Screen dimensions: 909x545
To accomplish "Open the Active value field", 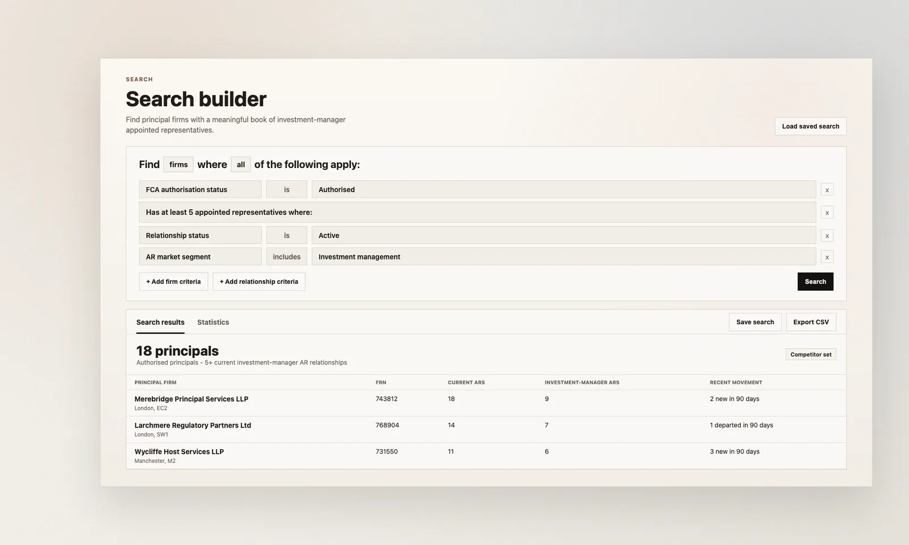I will (564, 235).
